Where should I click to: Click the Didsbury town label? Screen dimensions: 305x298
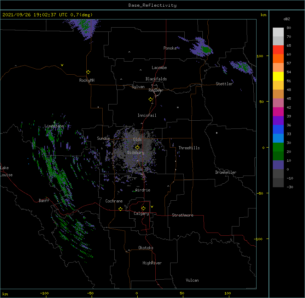click(x=136, y=153)
